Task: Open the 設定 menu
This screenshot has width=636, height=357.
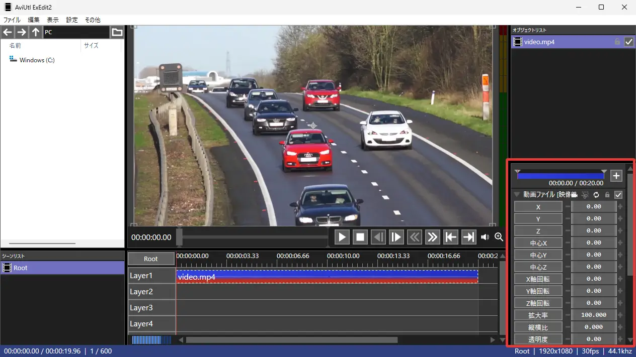Action: pyautogui.click(x=72, y=20)
